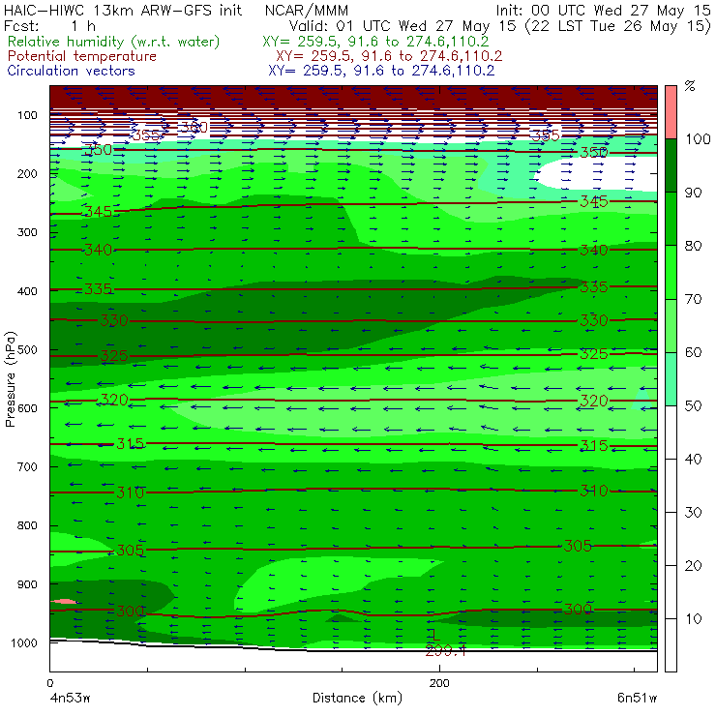Image resolution: width=716 pixels, height=716 pixels.
Task: Click the 400 hPa pressure tick label
Action: pos(27,291)
